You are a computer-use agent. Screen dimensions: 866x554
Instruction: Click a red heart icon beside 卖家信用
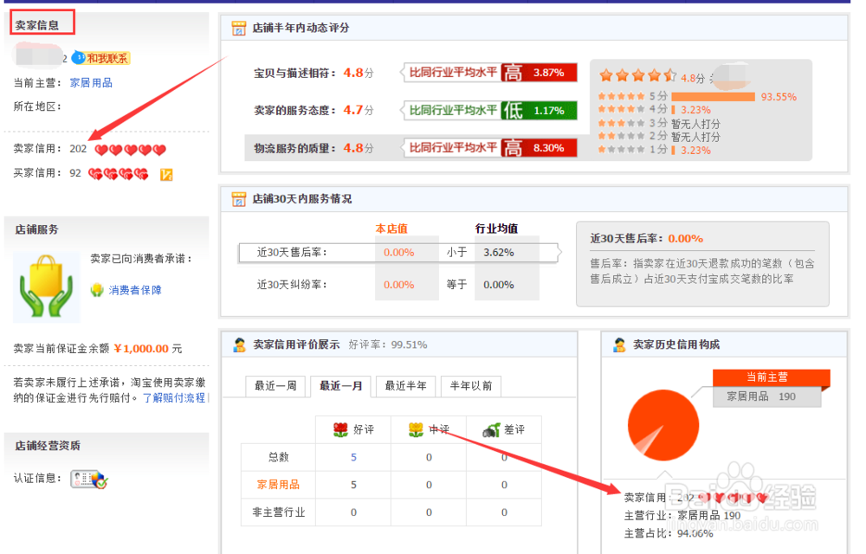click(x=104, y=149)
